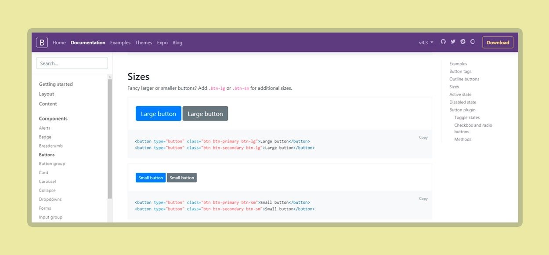
Task: Open the GitHub icon link
Action: point(443,42)
